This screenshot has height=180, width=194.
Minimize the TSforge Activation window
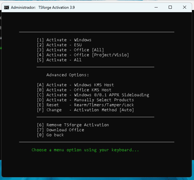pyautogui.click(x=156, y=7)
